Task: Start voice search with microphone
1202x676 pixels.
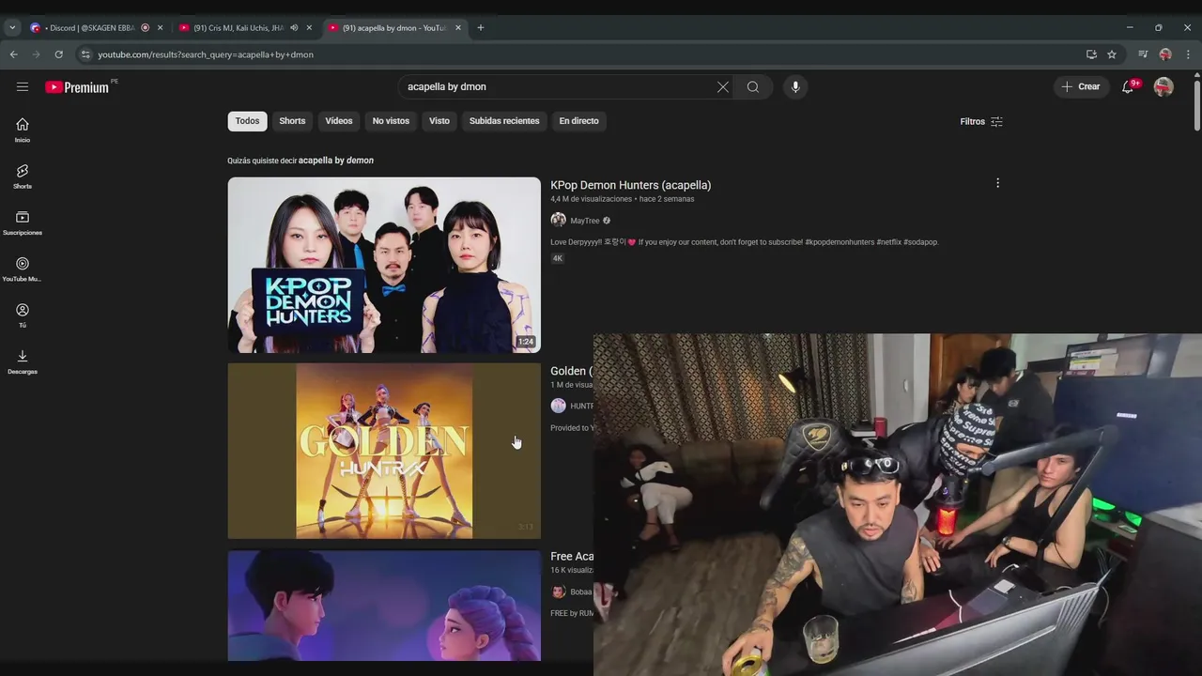Action: tap(795, 86)
